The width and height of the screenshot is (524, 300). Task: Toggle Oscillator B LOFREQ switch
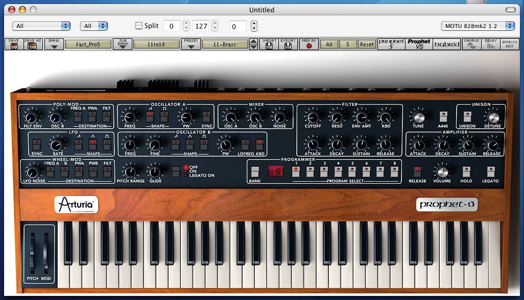pos(245,144)
